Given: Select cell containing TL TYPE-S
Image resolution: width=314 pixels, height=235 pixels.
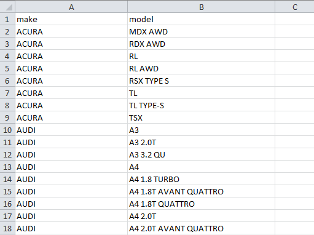Looking at the screenshot, I should (x=201, y=105).
